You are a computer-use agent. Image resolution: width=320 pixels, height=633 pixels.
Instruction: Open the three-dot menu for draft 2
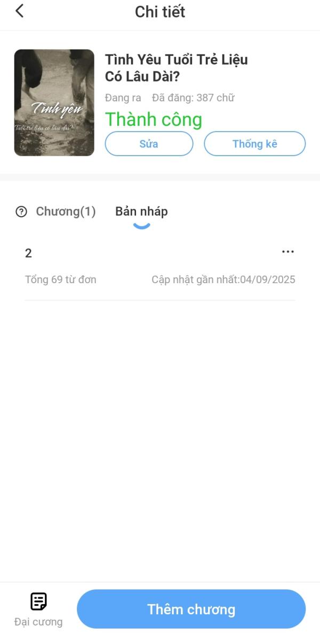(x=287, y=252)
